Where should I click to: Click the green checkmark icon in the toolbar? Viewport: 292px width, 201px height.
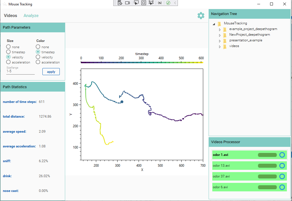click(x=168, y=3)
